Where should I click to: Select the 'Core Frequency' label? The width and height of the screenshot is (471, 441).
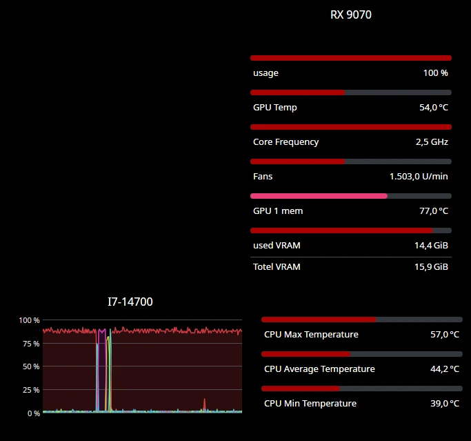285,142
